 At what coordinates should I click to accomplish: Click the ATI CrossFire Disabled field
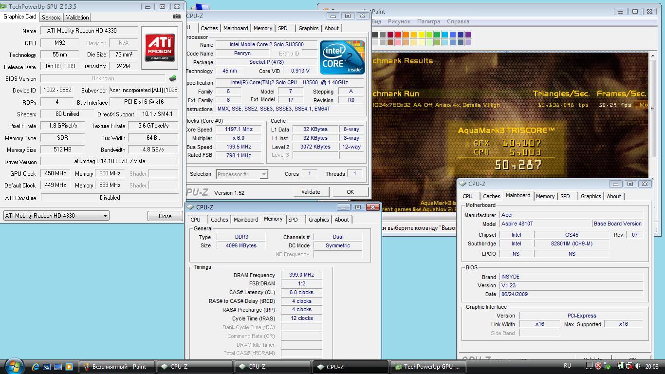coord(110,198)
